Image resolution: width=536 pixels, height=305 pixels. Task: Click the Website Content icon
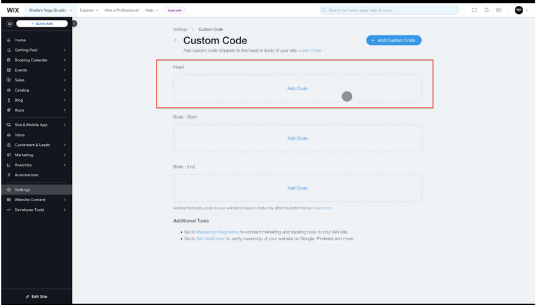(9, 200)
